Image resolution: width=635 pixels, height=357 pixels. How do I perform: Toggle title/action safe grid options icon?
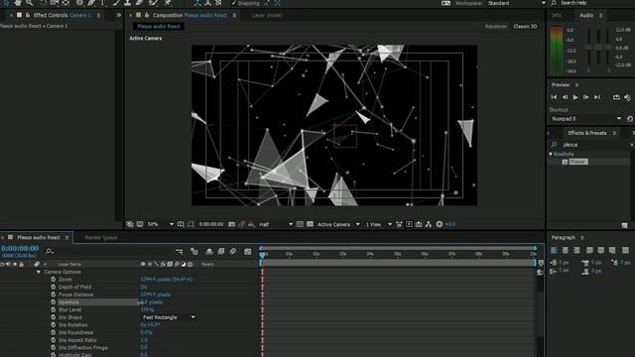(x=181, y=224)
